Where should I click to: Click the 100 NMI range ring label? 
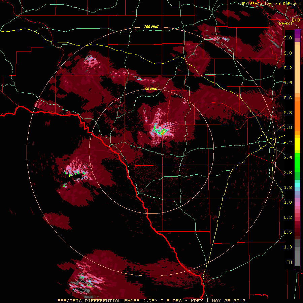point(151,27)
